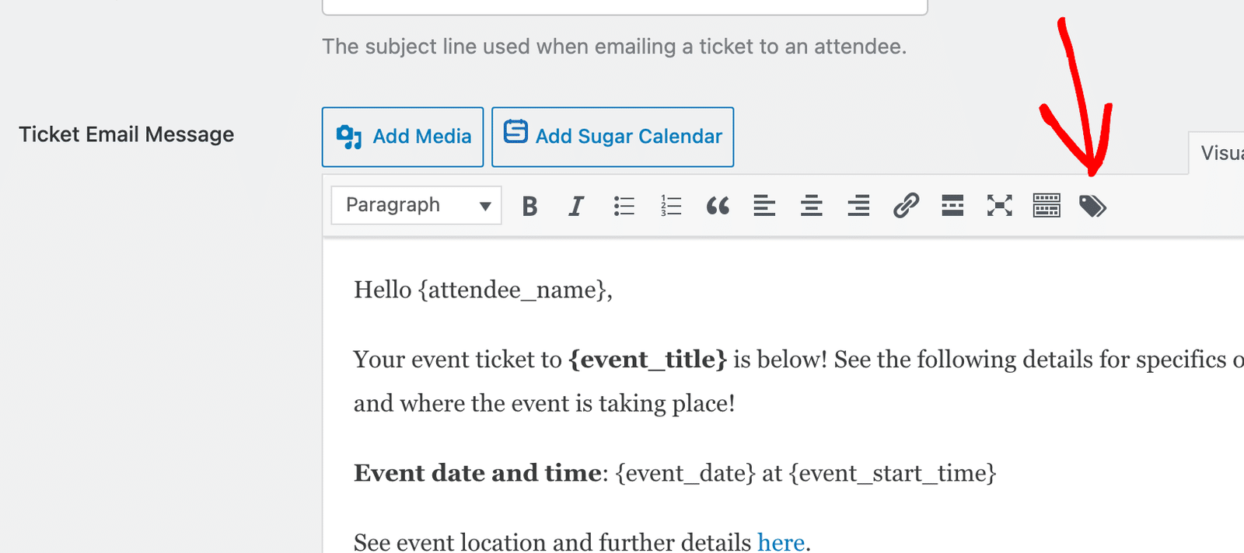The height and width of the screenshot is (553, 1244).
Task: Align text center
Action: click(812, 206)
